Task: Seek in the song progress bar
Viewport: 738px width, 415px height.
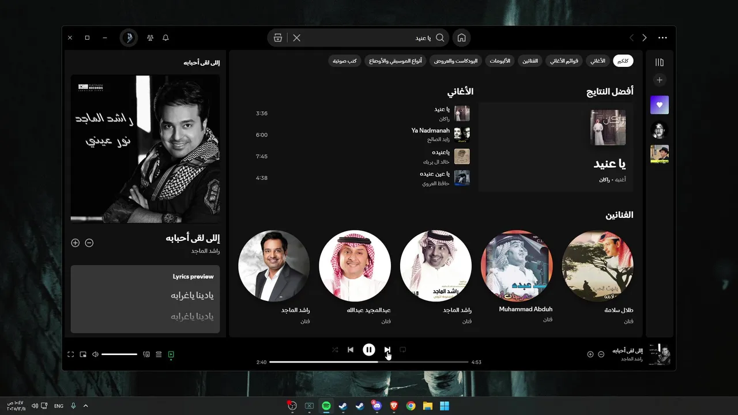Action: tap(369, 362)
